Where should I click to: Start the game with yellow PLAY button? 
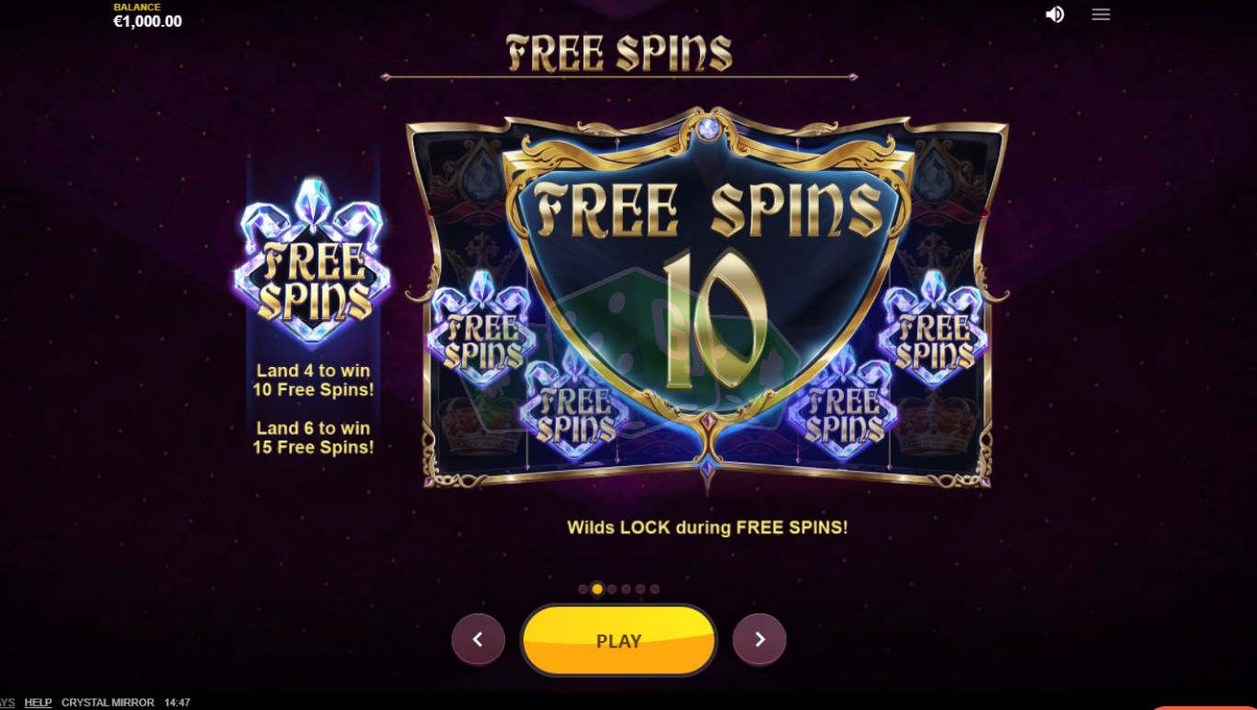coord(618,640)
